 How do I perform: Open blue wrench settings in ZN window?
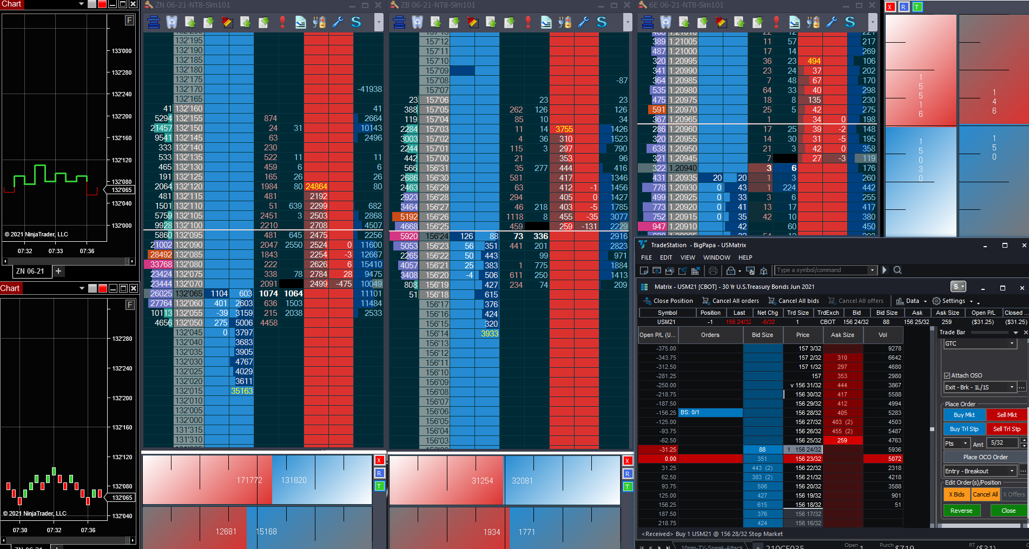[x=338, y=22]
